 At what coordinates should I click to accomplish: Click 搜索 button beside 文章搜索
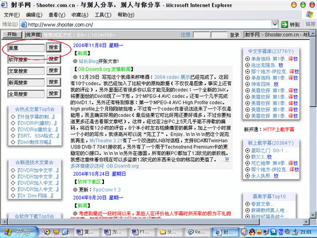(53, 70)
